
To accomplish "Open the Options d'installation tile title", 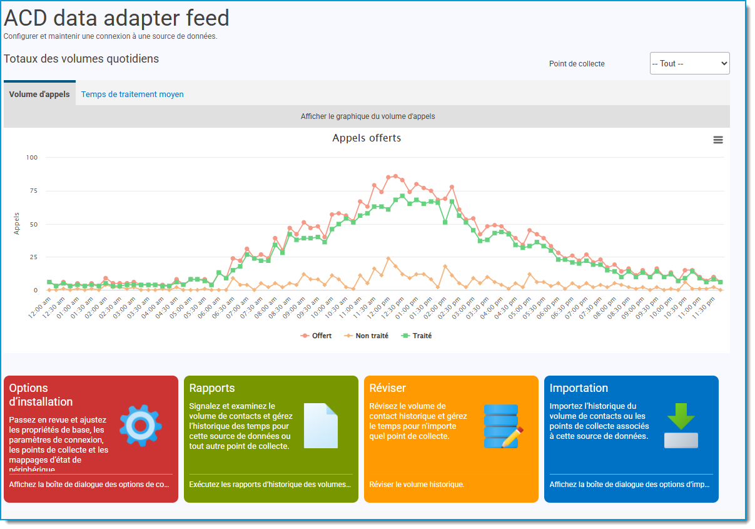I will tap(41, 395).
